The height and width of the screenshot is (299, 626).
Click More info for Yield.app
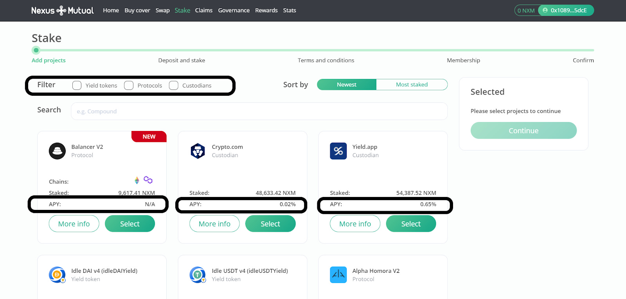coord(355,224)
